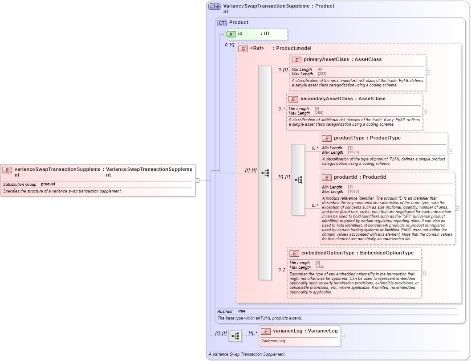Click the CT icon on the Product box
Image resolution: width=471 pixels, height=361 pixels.
pyautogui.click(x=221, y=22)
